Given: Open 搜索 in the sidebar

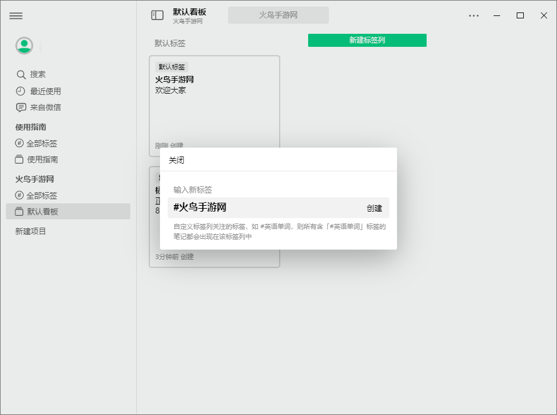Looking at the screenshot, I should pyautogui.click(x=38, y=74).
